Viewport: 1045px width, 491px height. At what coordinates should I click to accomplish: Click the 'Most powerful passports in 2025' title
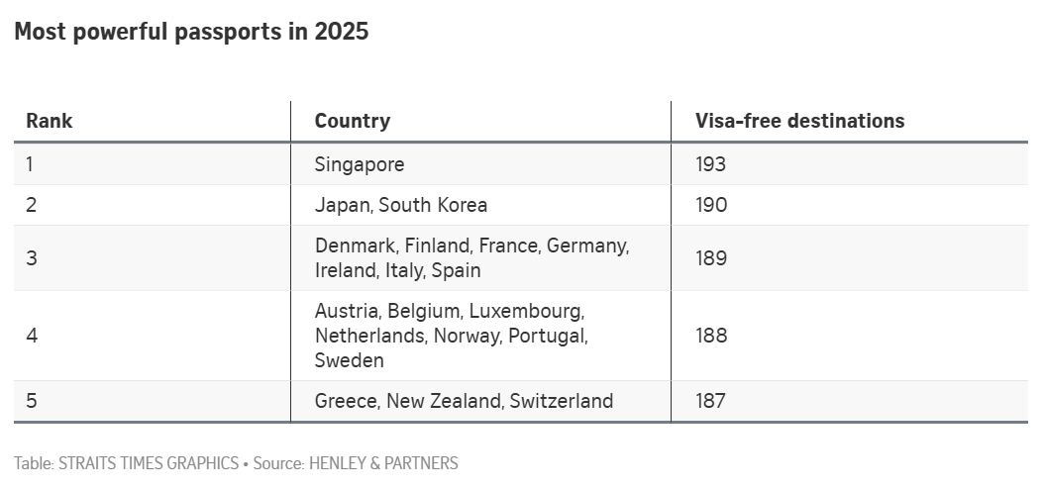tap(191, 32)
